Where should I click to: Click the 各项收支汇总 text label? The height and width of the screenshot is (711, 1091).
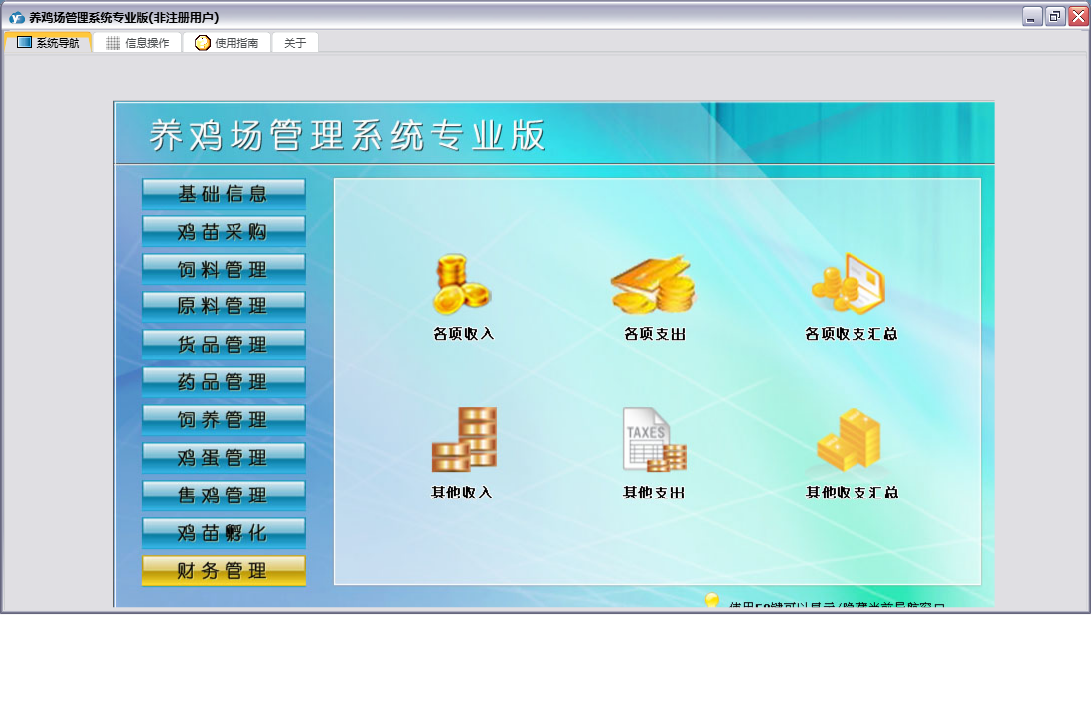tap(851, 334)
